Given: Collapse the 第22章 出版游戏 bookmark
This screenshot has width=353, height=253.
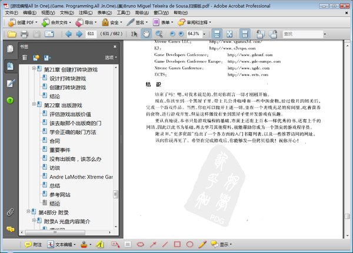Looking at the screenshot, I should tap(34, 104).
